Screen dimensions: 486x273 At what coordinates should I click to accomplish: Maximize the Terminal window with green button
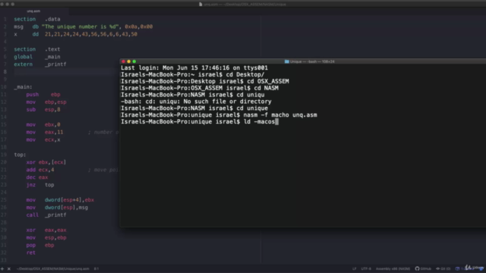[134, 61]
